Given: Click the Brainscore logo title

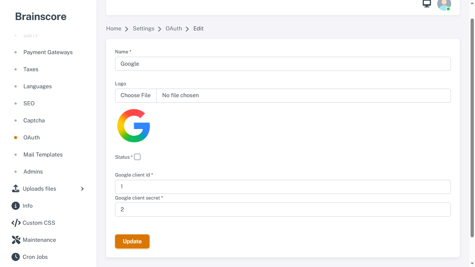Looking at the screenshot, I should (41, 17).
